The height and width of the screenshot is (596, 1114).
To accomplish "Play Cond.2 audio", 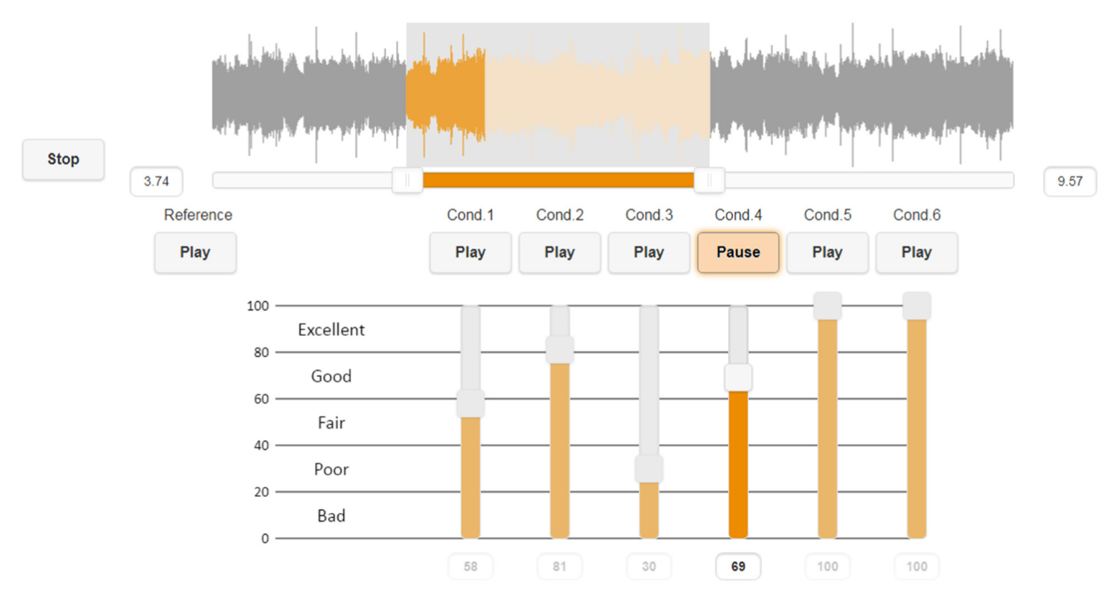I will coord(560,252).
